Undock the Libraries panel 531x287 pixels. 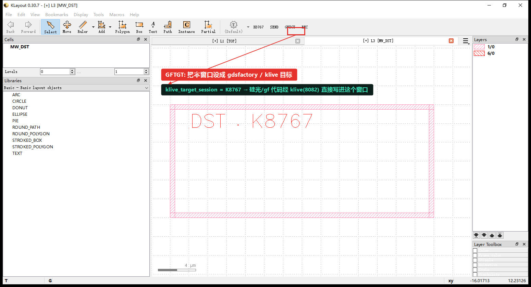(138, 80)
